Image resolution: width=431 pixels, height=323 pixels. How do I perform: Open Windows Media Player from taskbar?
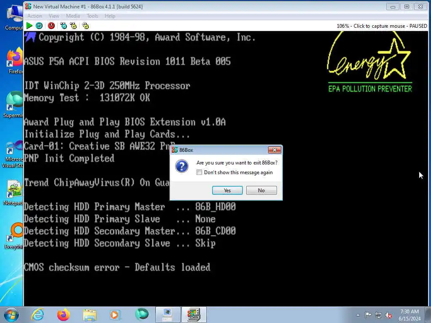click(115, 315)
